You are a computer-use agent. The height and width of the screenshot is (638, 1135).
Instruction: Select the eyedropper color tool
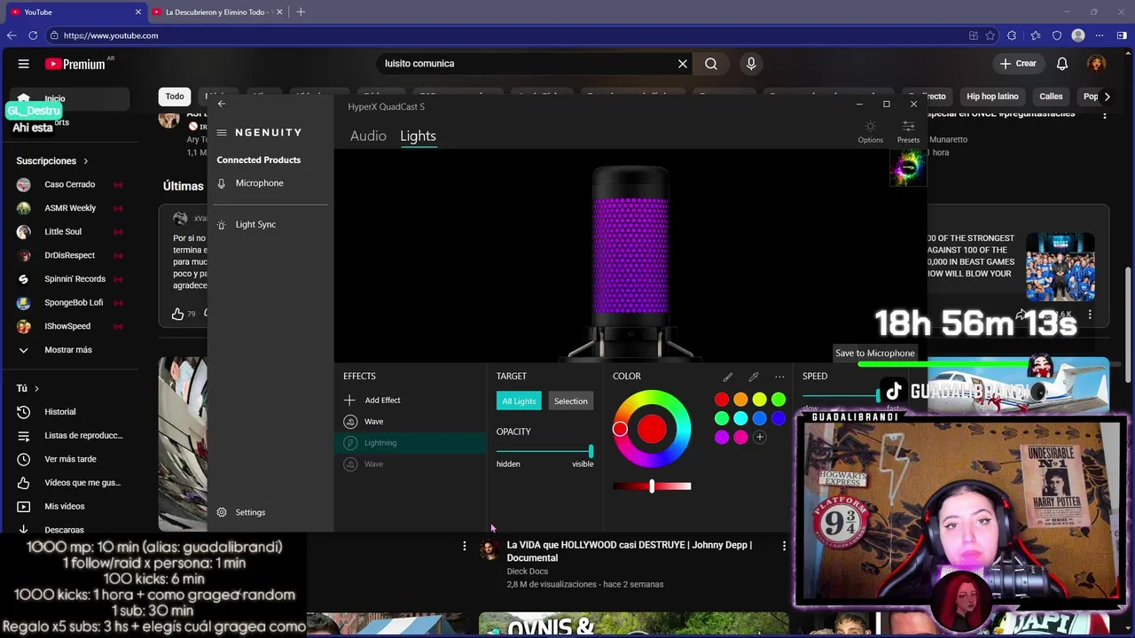click(754, 377)
